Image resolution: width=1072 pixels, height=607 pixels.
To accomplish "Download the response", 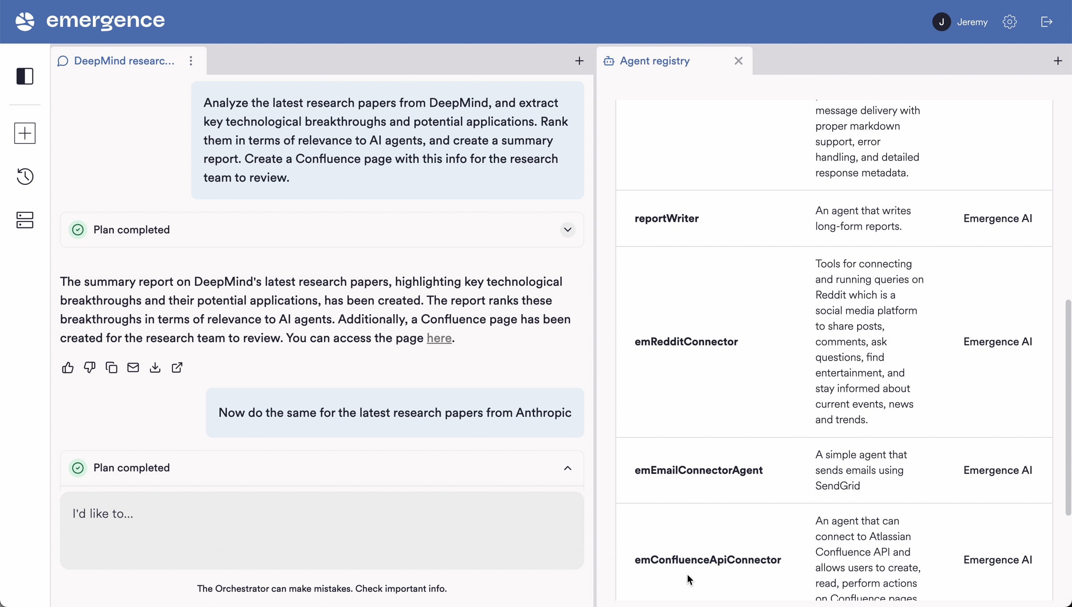I will [x=155, y=367].
